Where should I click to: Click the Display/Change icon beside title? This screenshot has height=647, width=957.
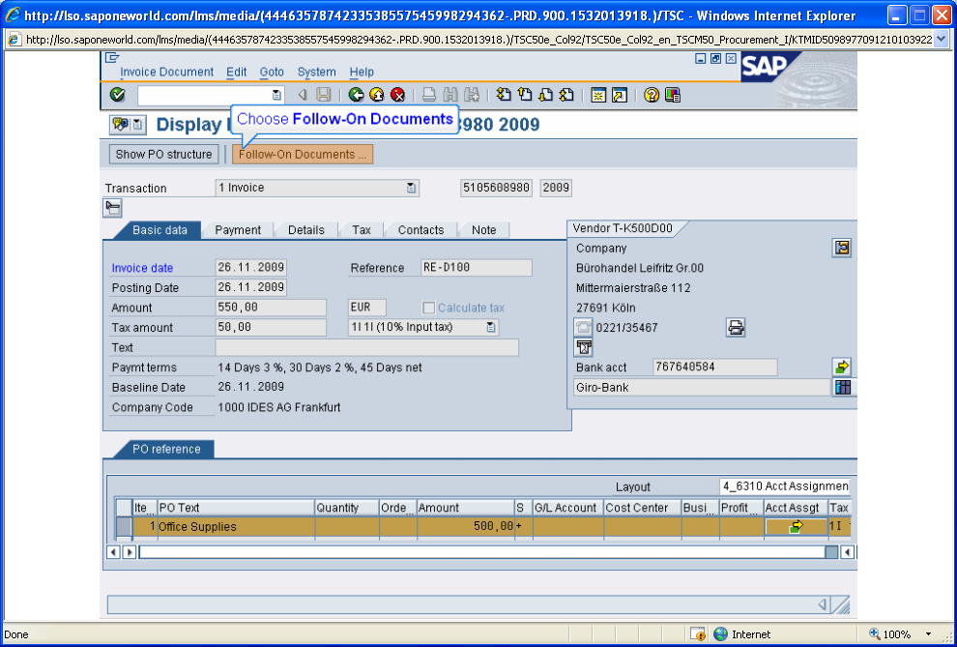[120, 125]
